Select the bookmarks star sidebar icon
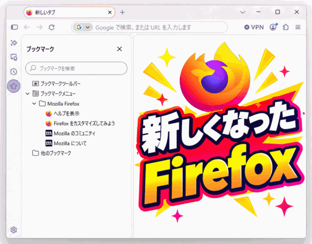312x244 pixels. point(14,86)
